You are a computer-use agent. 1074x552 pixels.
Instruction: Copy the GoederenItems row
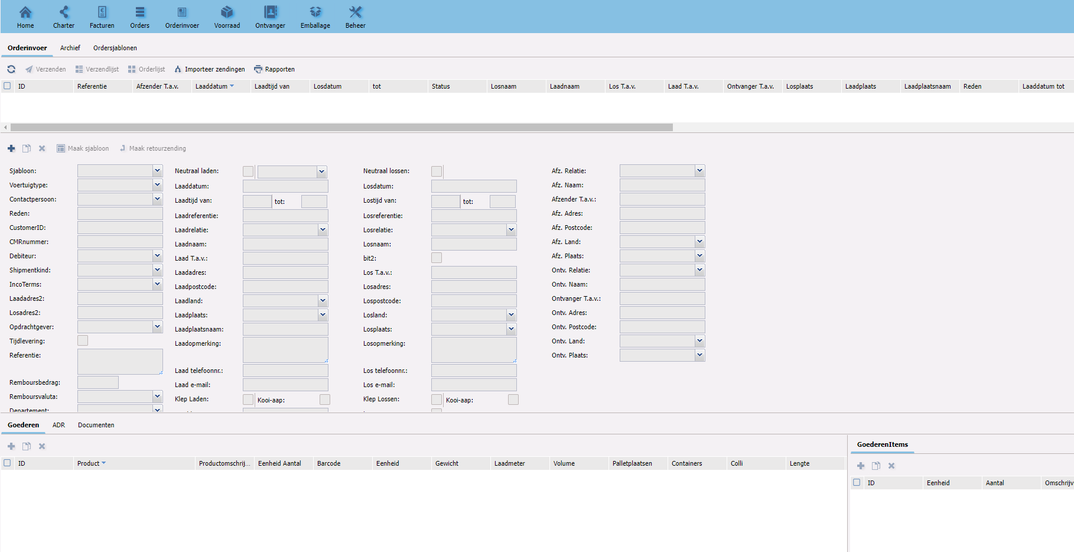(x=876, y=466)
